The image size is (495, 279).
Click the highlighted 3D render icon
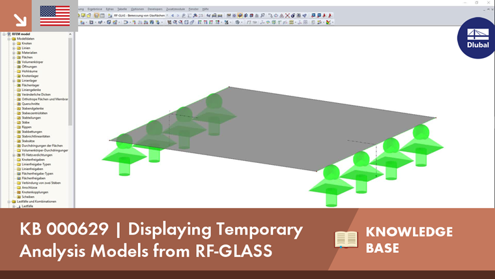tap(240, 16)
